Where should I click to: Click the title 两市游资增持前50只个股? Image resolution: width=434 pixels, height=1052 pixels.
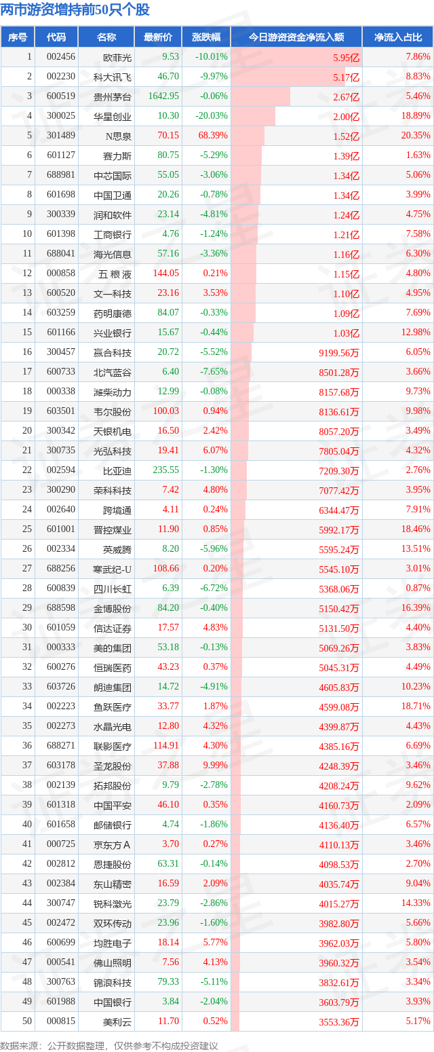tap(75, 10)
